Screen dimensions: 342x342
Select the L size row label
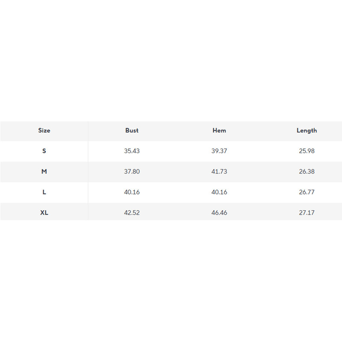click(x=44, y=192)
